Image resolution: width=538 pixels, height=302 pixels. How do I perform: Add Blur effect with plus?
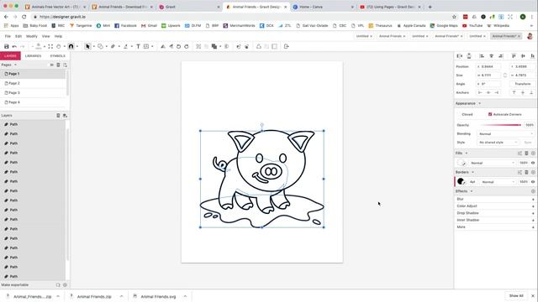(x=533, y=200)
